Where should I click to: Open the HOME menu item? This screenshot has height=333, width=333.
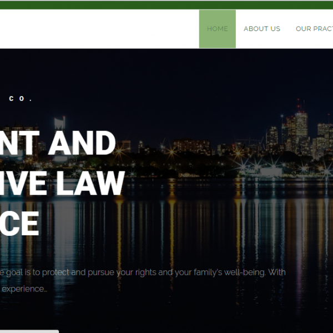(217, 29)
